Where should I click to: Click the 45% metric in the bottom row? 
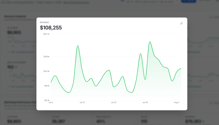[x=101, y=121]
